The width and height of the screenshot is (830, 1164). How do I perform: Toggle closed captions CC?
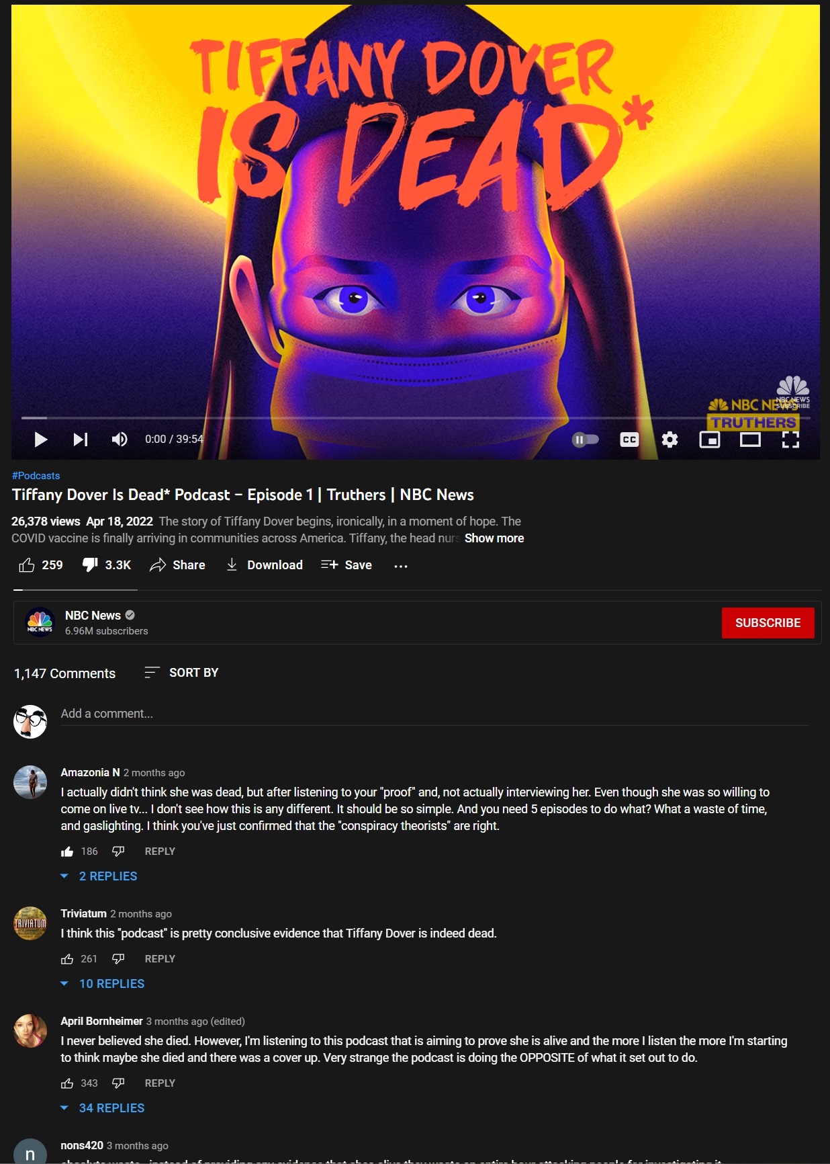tap(629, 440)
